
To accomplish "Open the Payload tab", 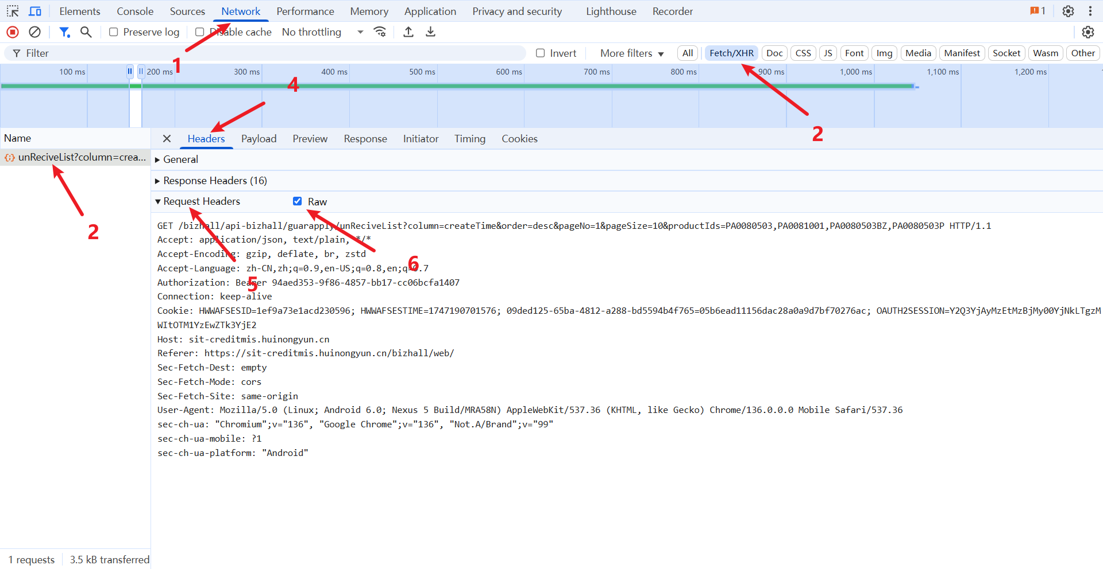I will pyautogui.click(x=259, y=139).
